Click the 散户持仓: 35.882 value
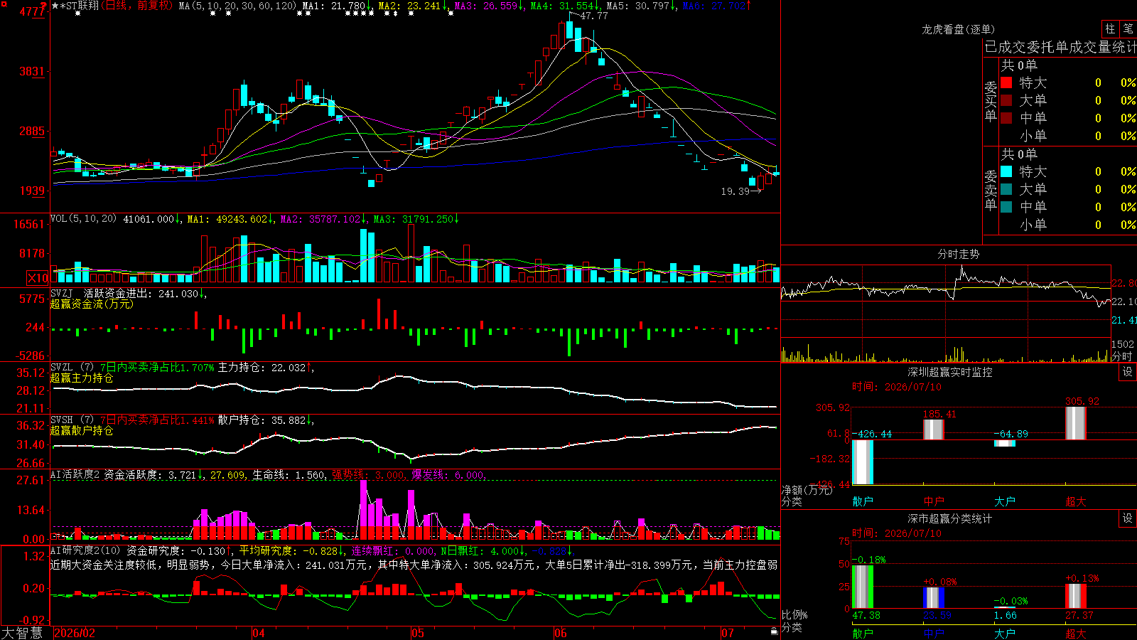 [262, 420]
